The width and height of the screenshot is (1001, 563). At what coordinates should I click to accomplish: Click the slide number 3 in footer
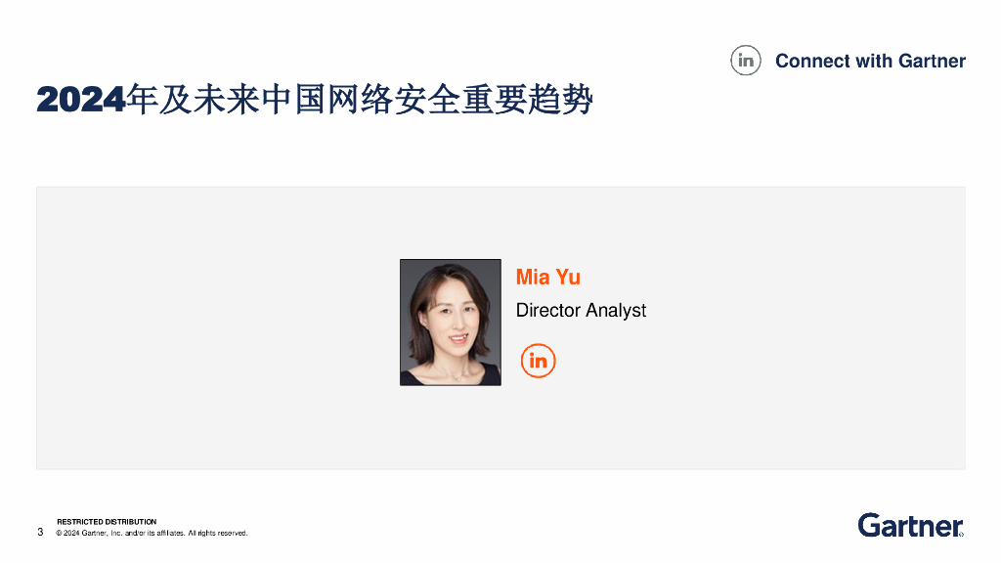40,532
